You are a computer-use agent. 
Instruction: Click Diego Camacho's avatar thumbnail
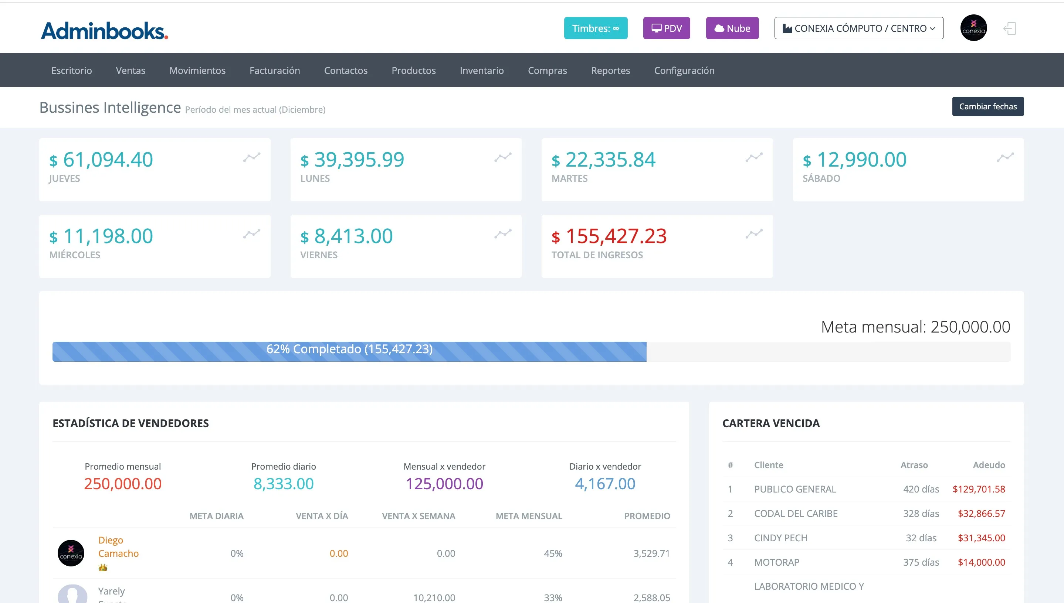(71, 553)
